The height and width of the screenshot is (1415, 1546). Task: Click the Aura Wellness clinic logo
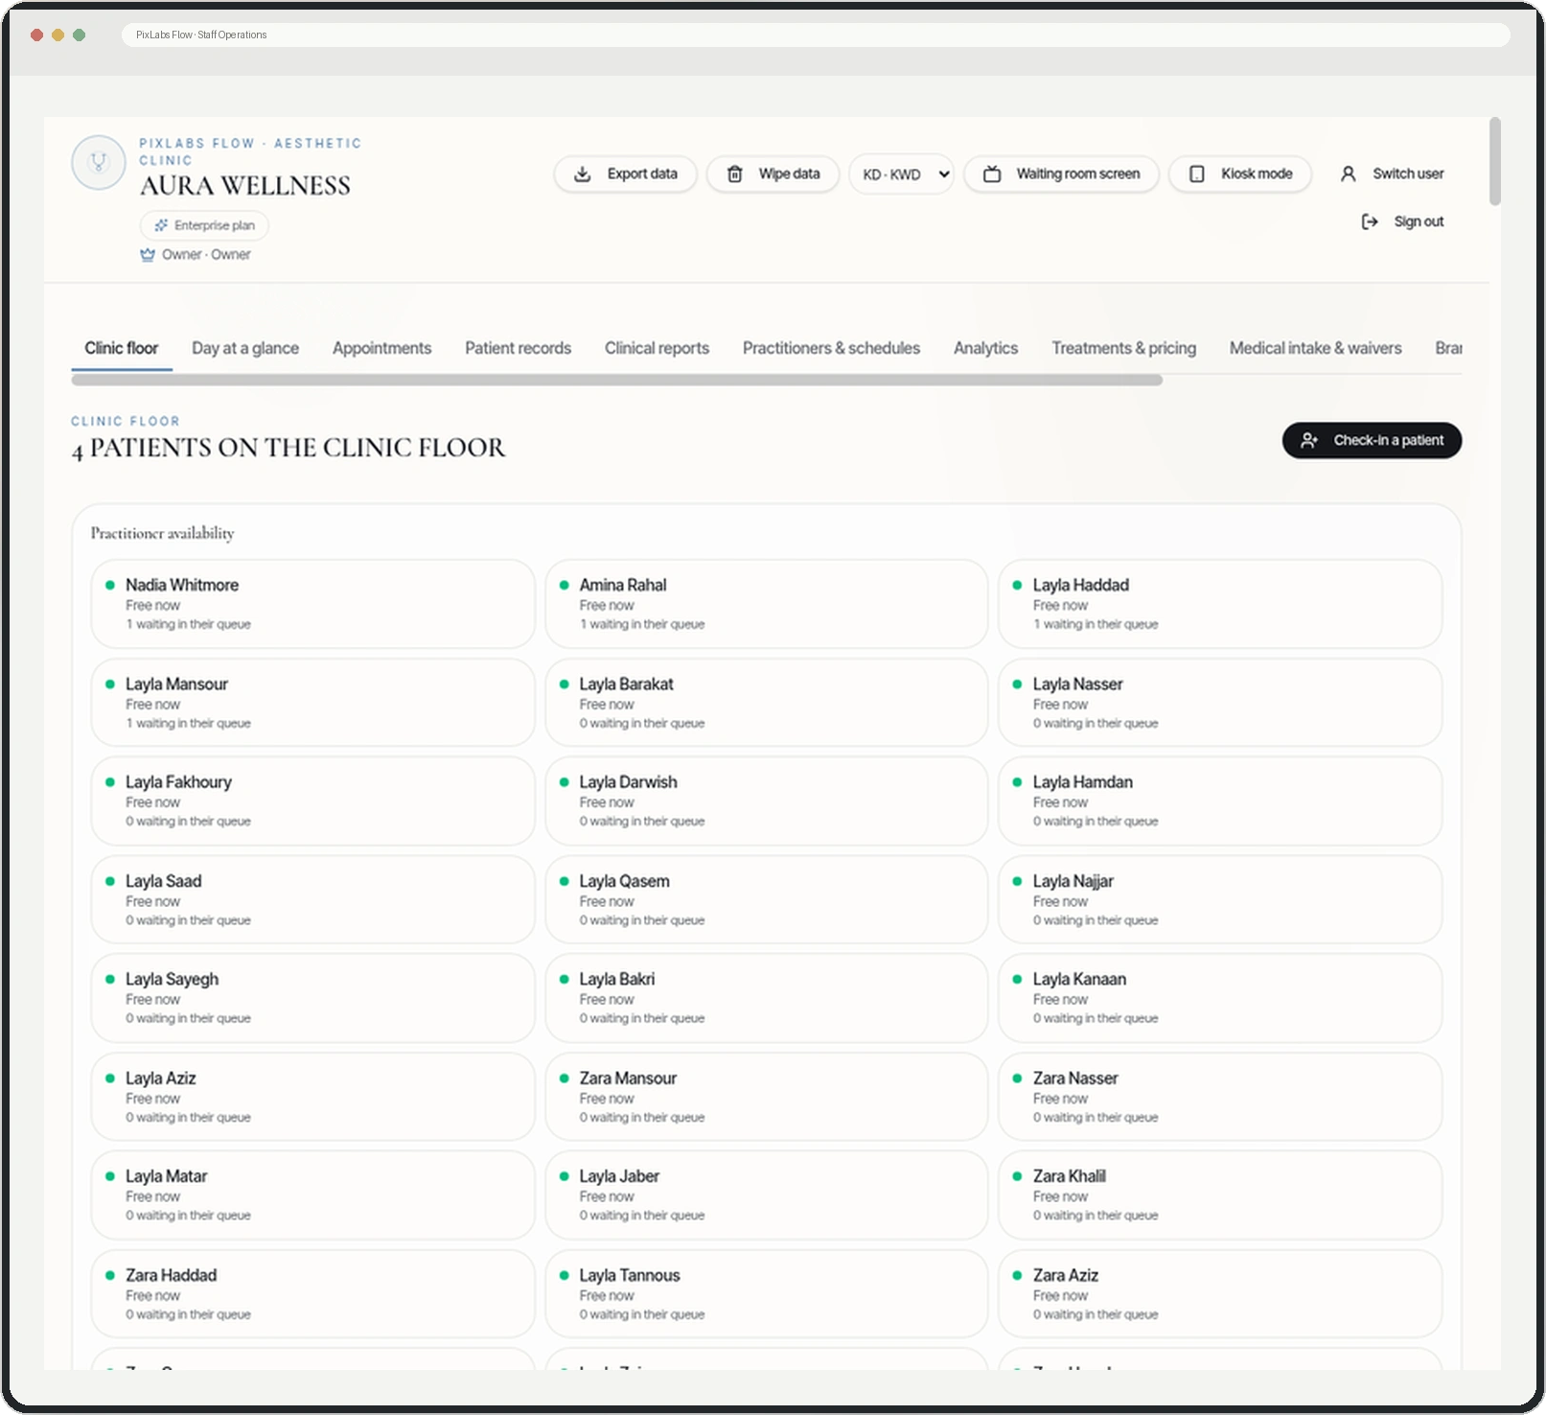[99, 162]
